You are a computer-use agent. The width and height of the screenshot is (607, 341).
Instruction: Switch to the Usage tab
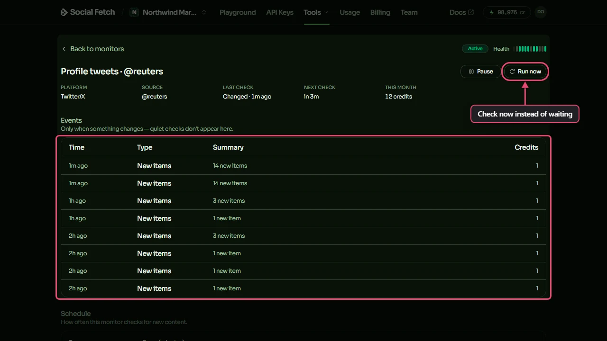[x=349, y=12]
